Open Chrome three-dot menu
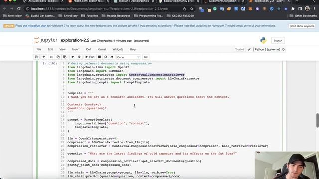The width and height of the screenshot is (319, 179). [x=315, y=9]
